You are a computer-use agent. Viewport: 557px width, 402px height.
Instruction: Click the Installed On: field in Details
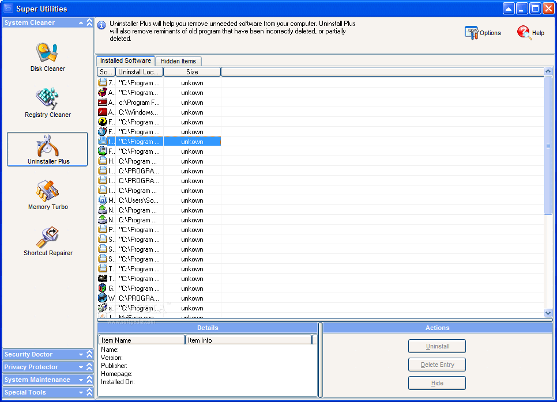coord(118,382)
